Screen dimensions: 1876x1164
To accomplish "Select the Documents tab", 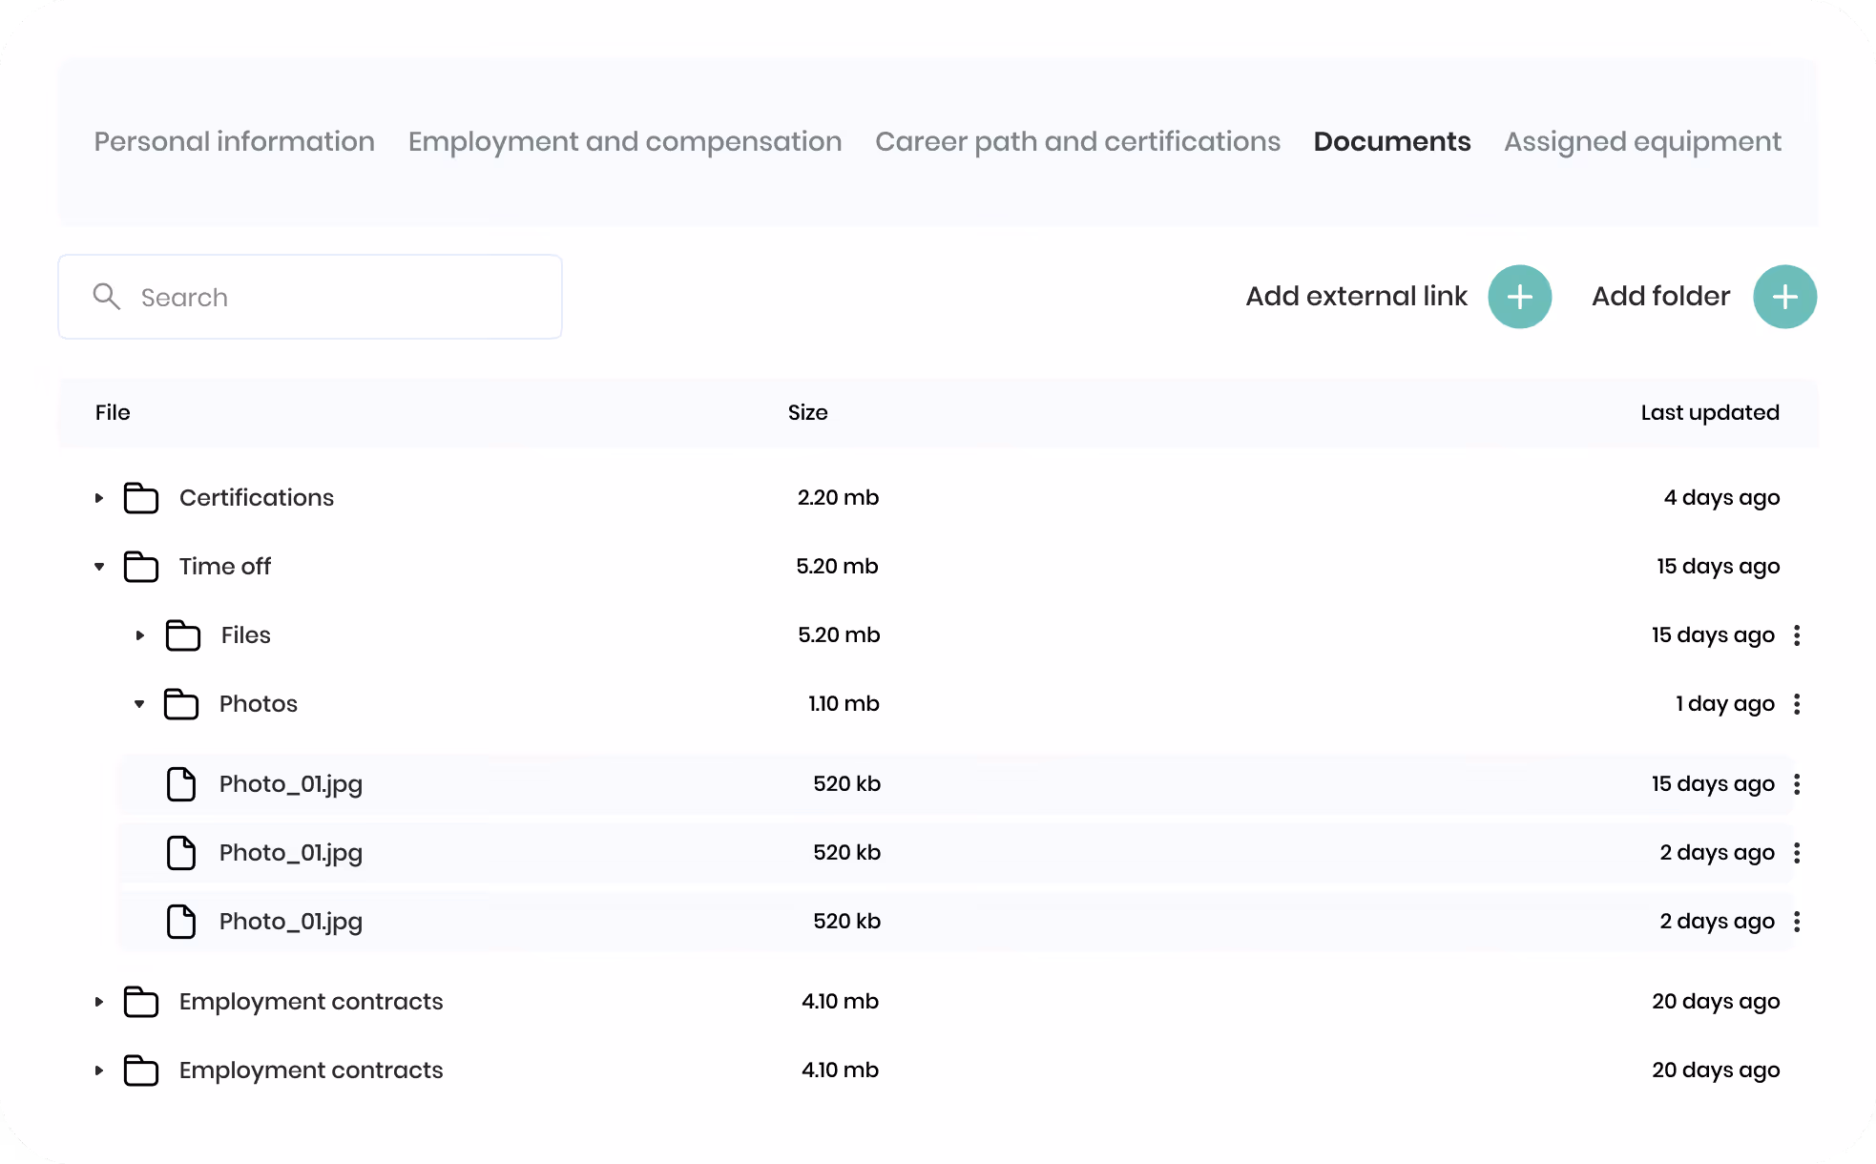I will tap(1392, 141).
